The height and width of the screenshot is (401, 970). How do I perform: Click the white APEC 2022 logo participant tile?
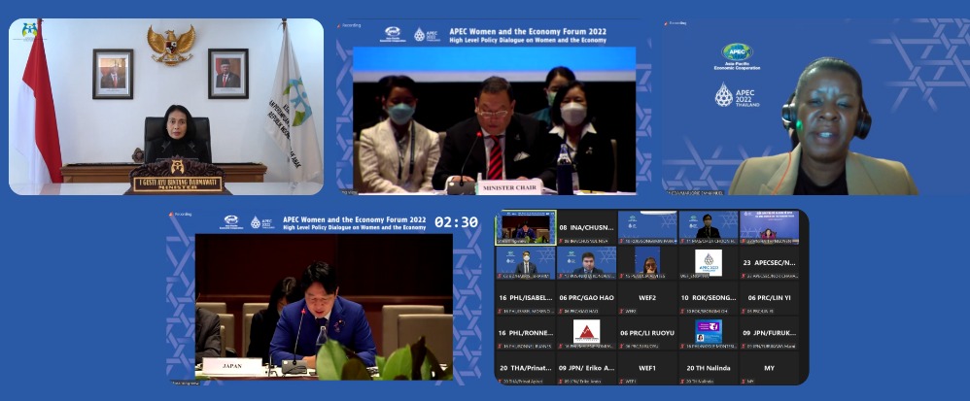point(709,262)
